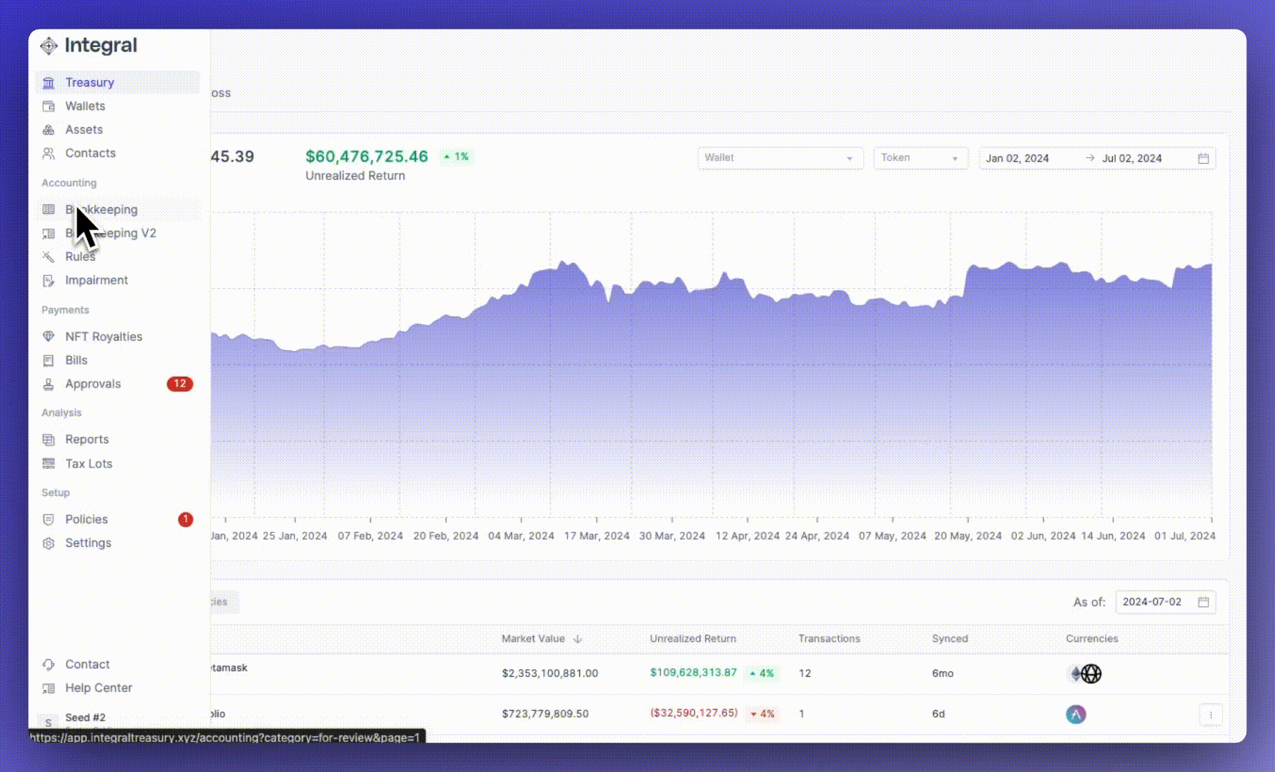Click the Contact support link

(x=87, y=664)
